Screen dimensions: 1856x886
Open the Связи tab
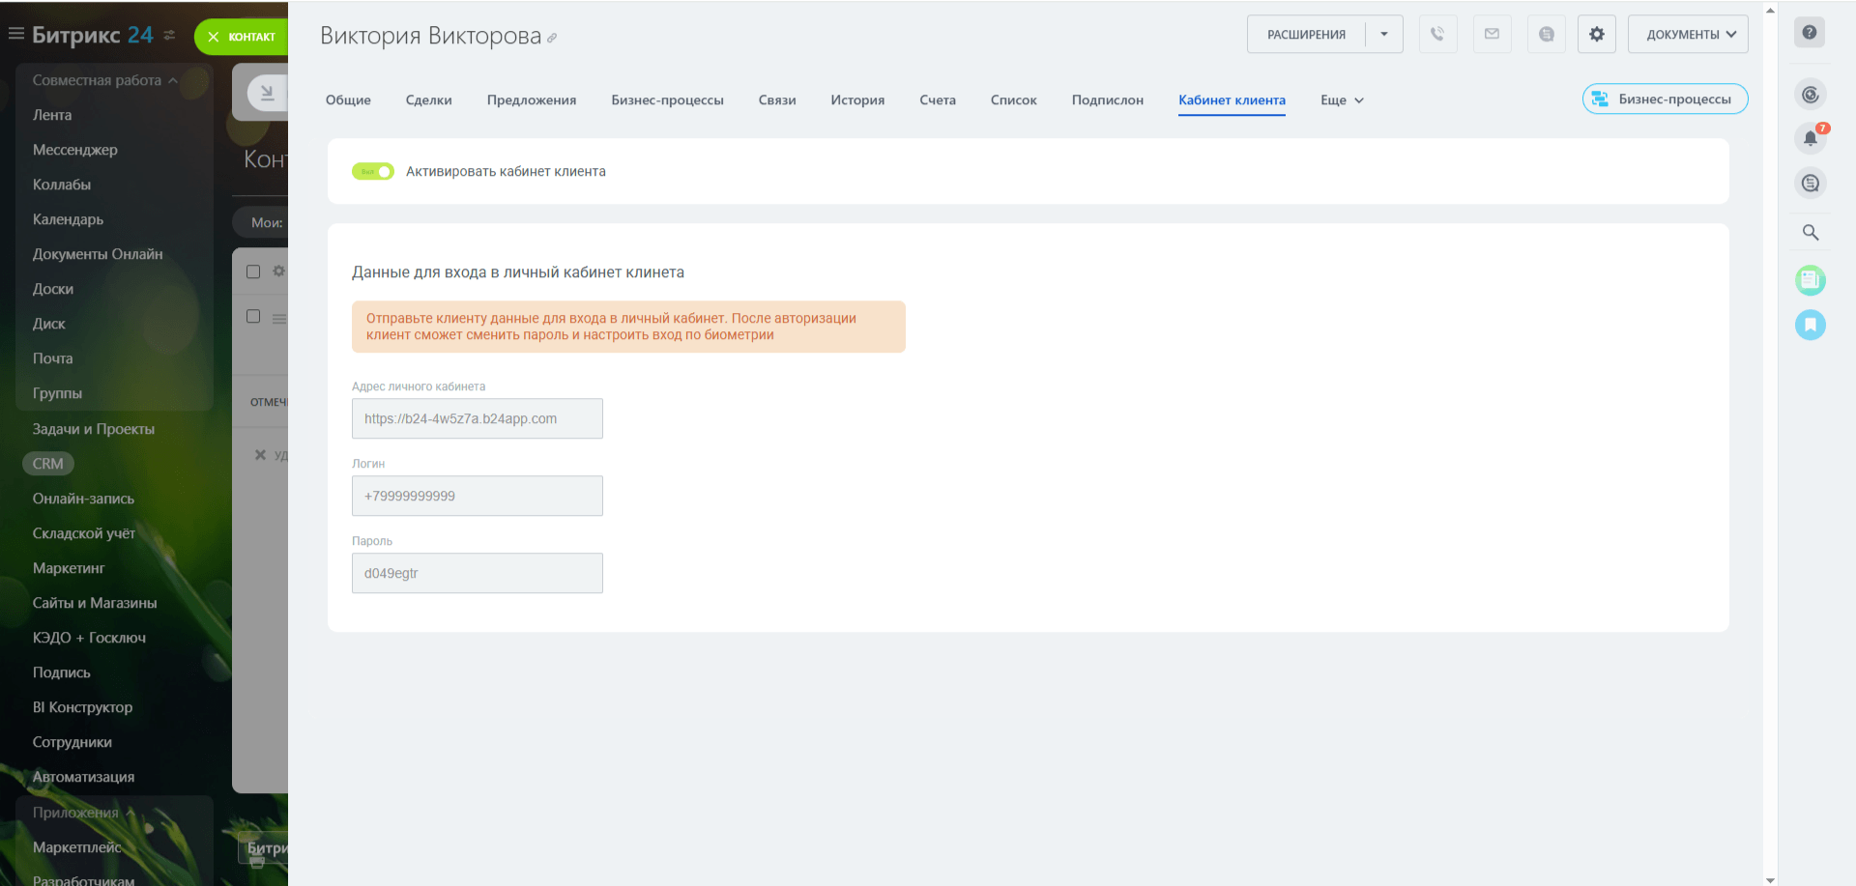click(x=777, y=100)
